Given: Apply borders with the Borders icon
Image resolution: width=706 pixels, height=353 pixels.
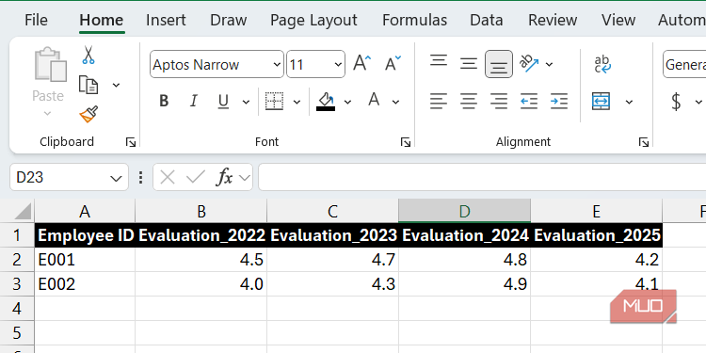Looking at the screenshot, I should tap(274, 102).
